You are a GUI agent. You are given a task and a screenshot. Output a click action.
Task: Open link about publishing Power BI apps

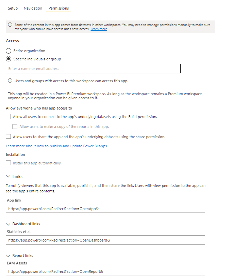click(56, 146)
